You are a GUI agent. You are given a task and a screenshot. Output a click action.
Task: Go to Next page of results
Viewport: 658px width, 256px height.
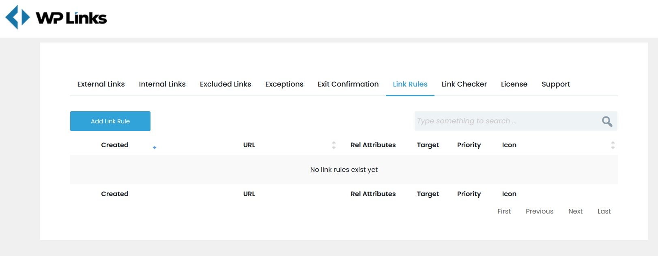(x=575, y=211)
